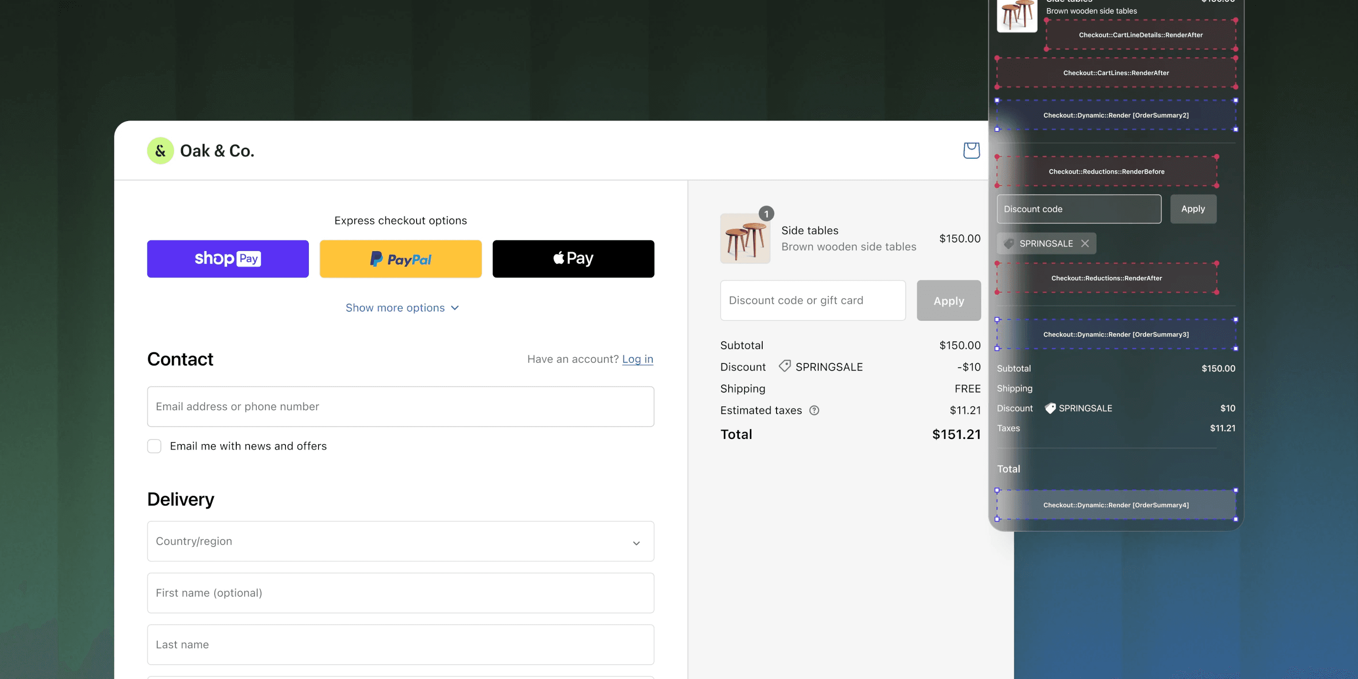Click the First name (optional) field
Viewport: 1358px width, 679px height.
click(x=401, y=593)
